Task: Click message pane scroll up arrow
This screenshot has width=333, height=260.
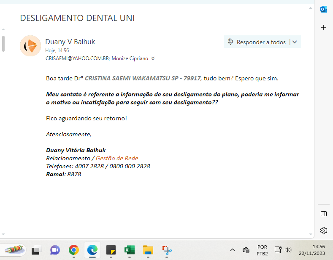Action: coord(311,8)
